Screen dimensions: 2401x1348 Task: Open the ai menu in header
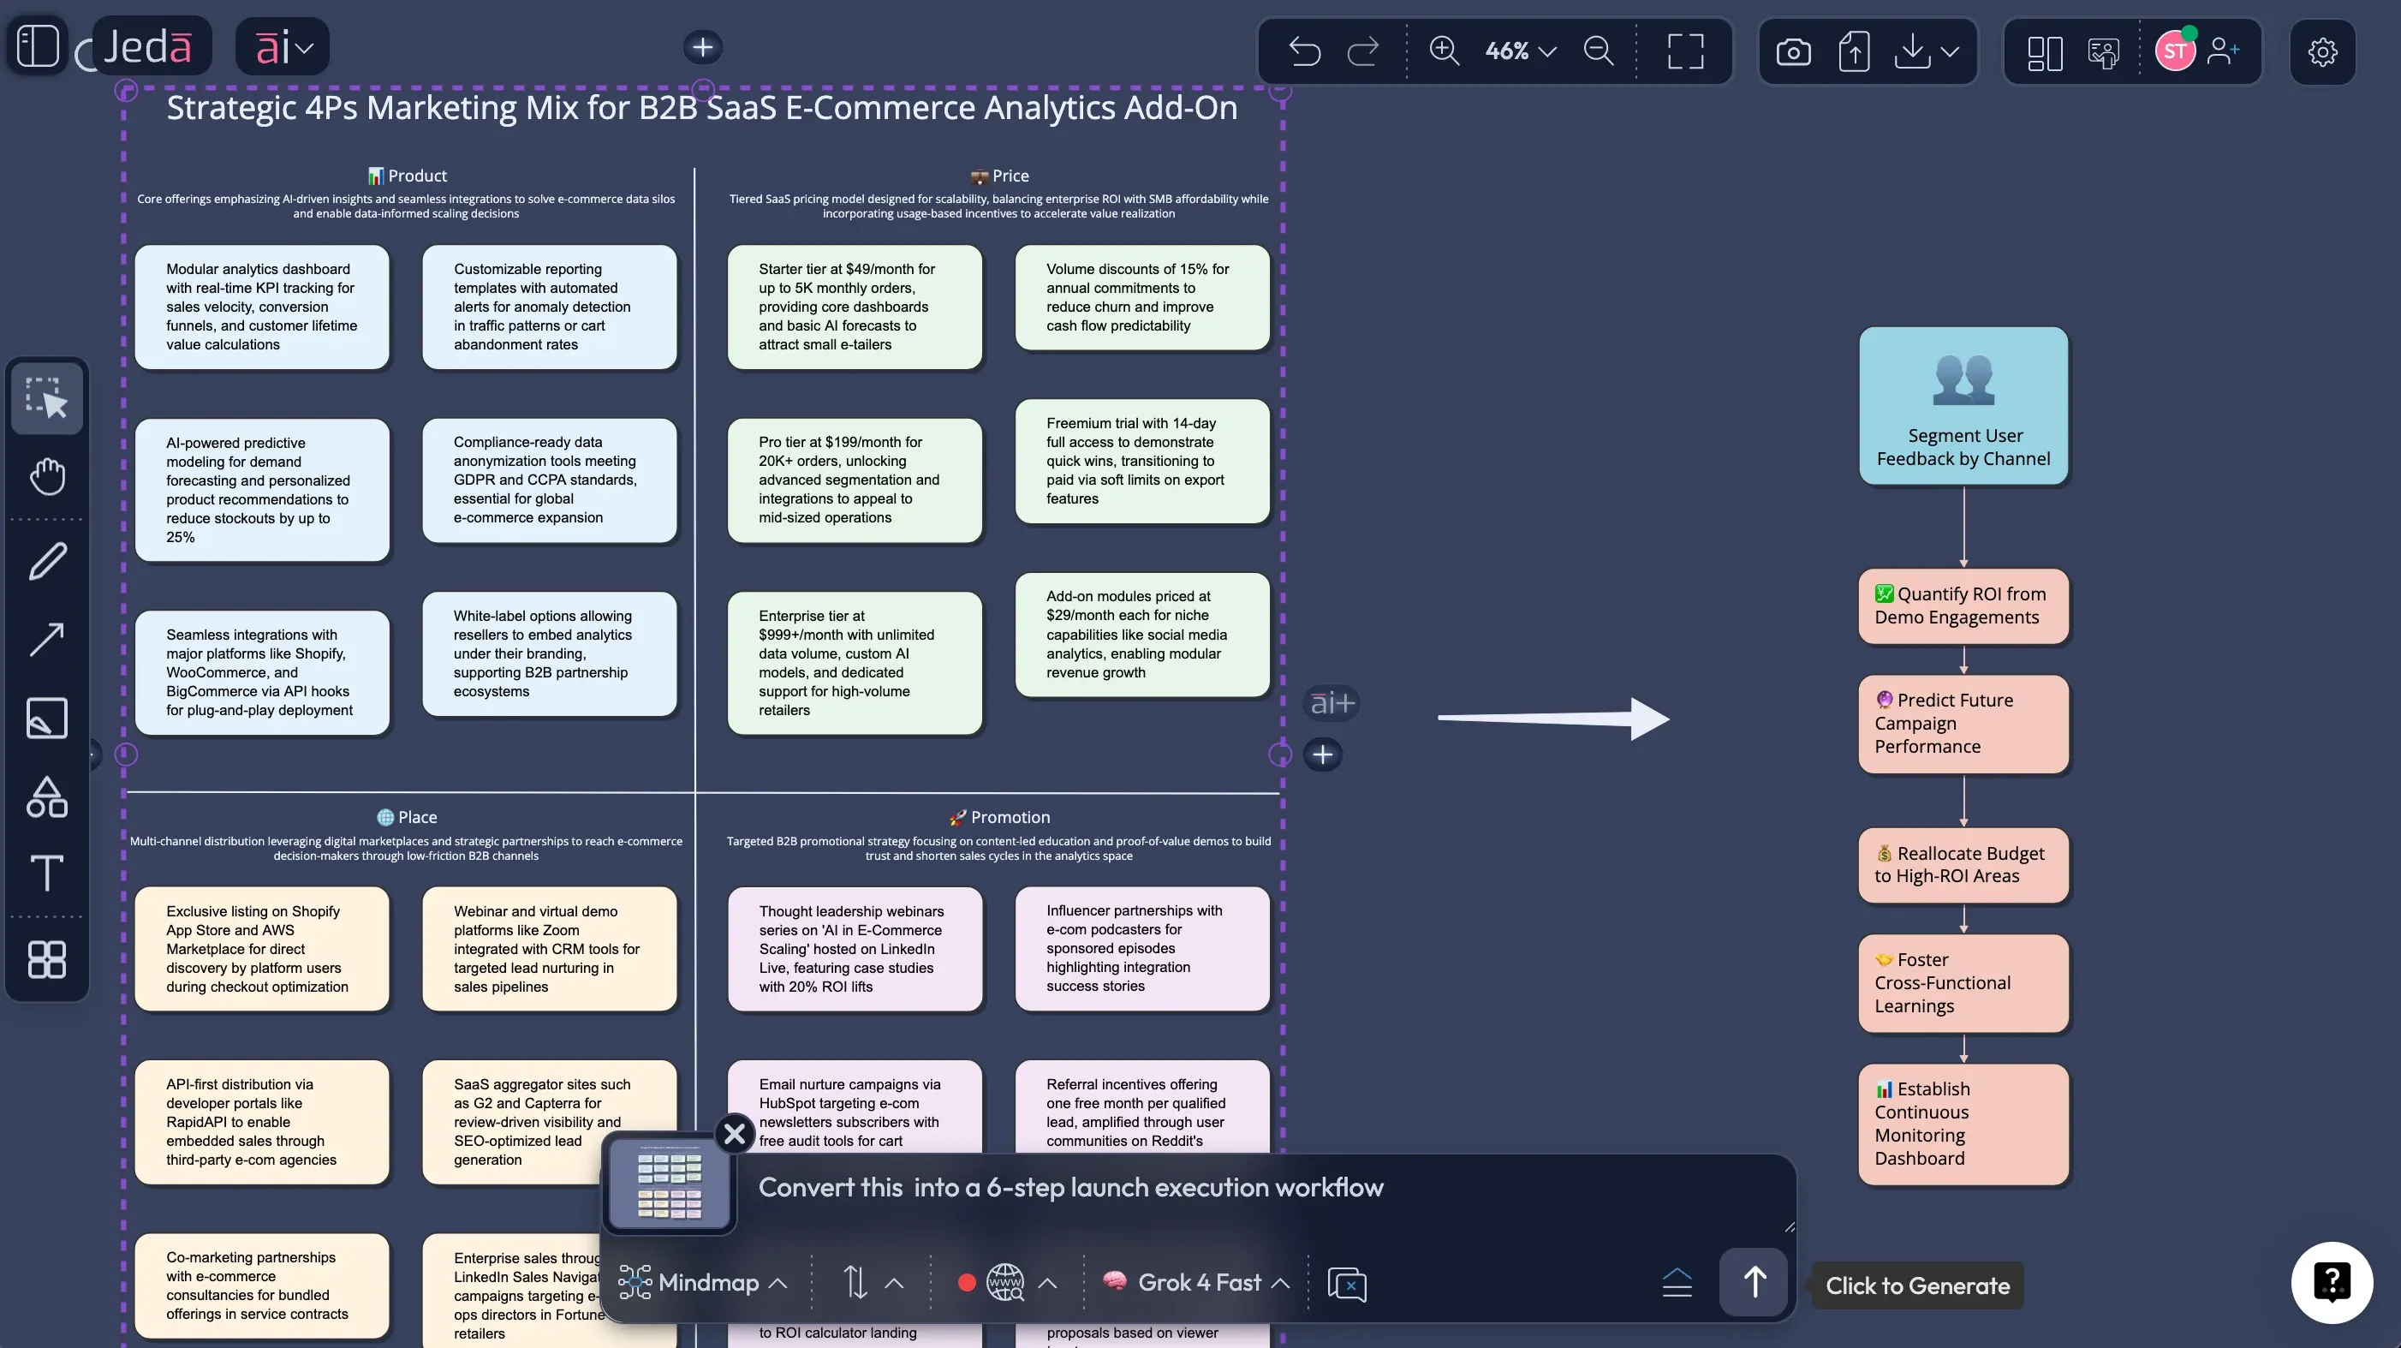coord(283,46)
